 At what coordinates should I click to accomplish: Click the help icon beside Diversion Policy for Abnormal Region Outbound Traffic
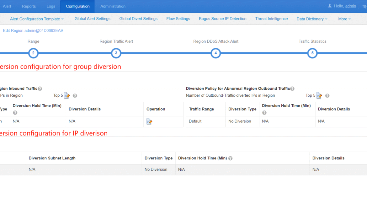point(292,89)
